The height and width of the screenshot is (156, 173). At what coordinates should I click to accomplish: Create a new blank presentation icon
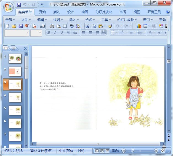[8, 26]
